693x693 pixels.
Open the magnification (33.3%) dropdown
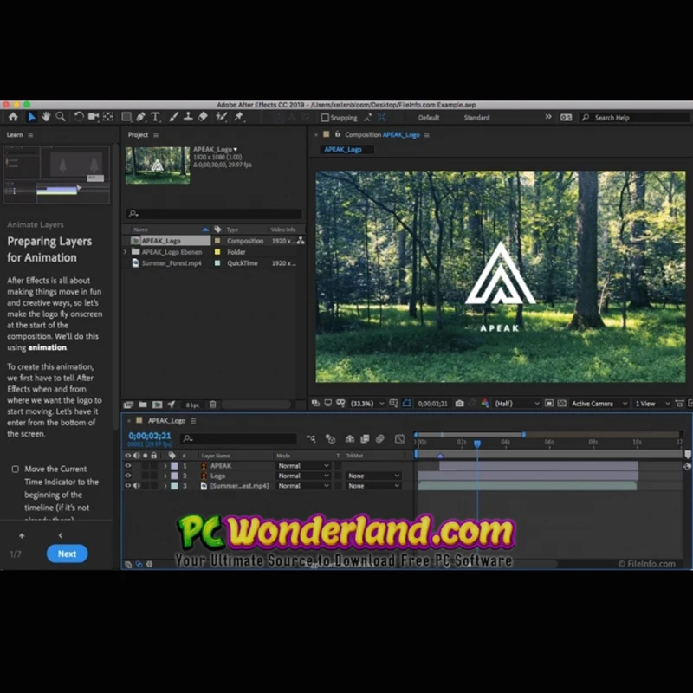(x=366, y=404)
